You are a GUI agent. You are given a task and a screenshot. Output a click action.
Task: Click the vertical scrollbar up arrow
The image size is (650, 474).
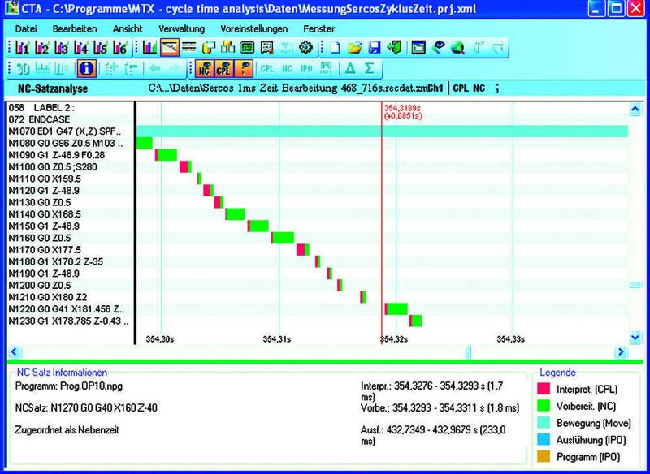[635, 109]
